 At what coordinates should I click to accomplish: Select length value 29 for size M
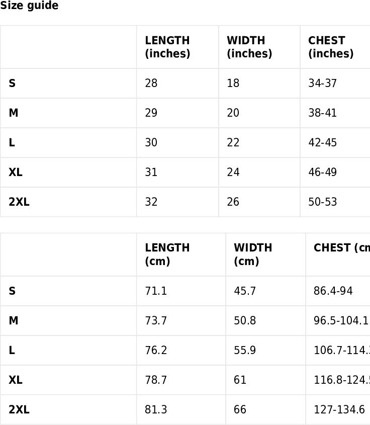[x=151, y=113]
